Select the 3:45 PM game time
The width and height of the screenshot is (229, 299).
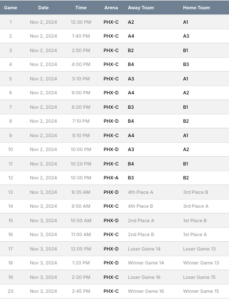pos(81,291)
